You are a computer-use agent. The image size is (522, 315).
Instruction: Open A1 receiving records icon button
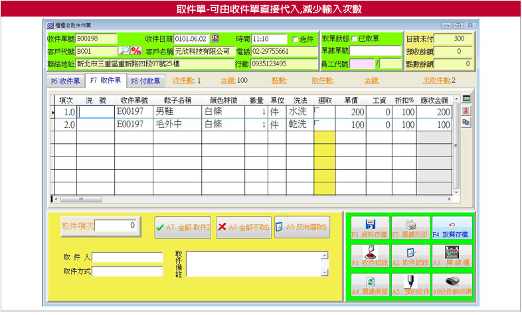click(370, 255)
